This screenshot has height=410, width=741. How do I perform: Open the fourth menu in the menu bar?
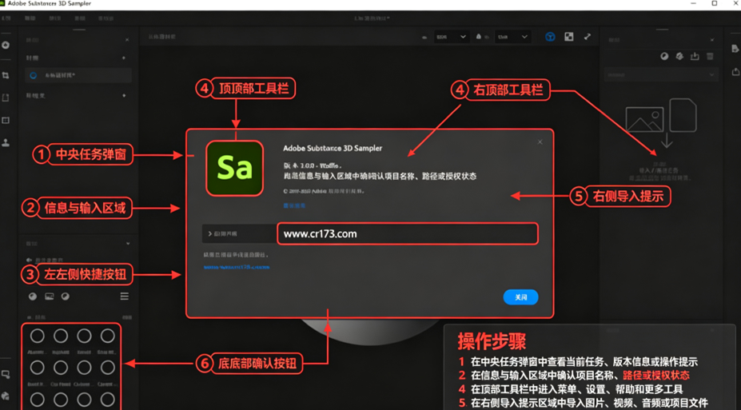tap(80, 18)
